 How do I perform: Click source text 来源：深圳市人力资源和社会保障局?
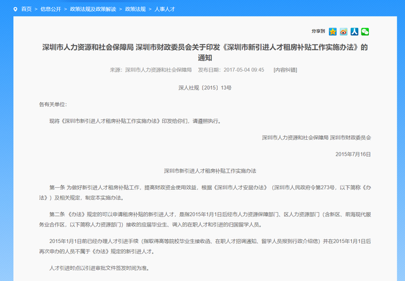[151, 70]
